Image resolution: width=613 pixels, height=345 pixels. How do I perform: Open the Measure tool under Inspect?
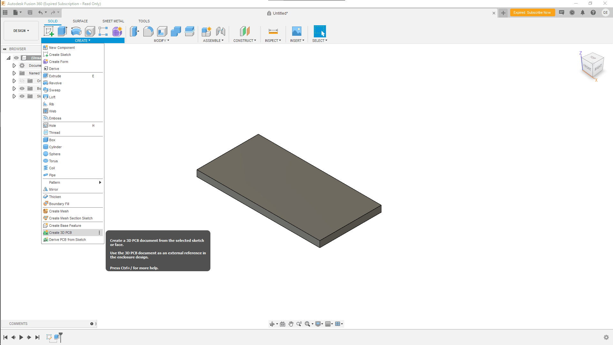point(273,31)
